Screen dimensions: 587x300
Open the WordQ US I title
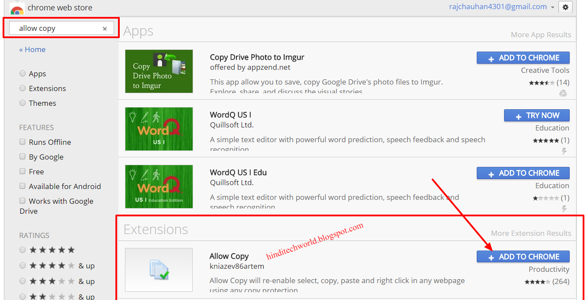230,115
